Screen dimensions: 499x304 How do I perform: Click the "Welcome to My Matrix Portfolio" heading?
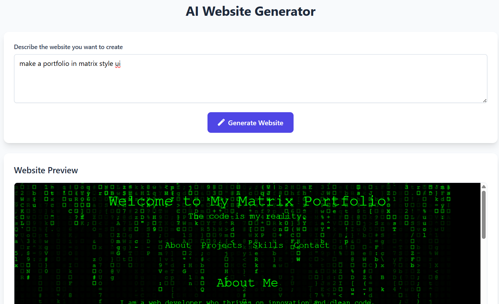[247, 201]
